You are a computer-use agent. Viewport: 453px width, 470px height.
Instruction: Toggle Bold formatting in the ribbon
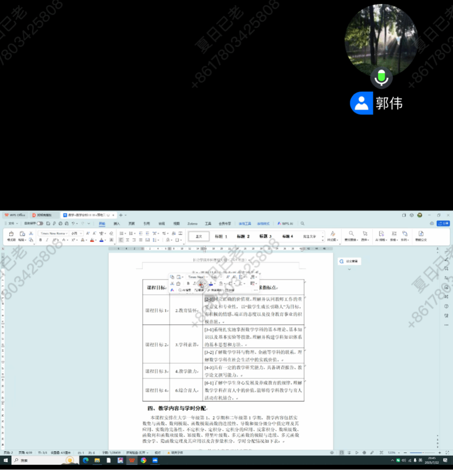tap(41, 240)
